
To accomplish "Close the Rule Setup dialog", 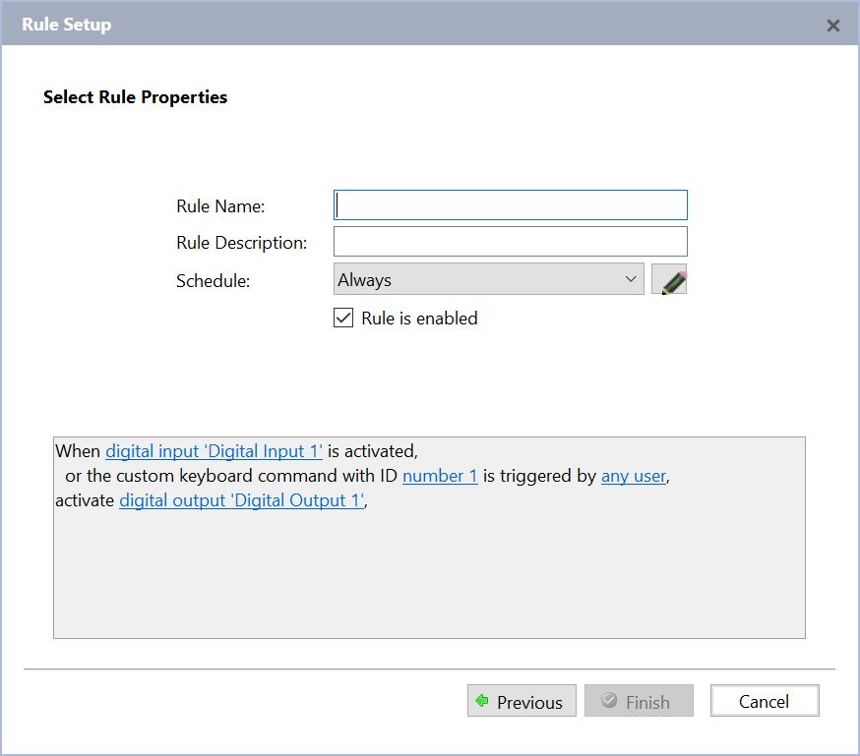I will 832,26.
